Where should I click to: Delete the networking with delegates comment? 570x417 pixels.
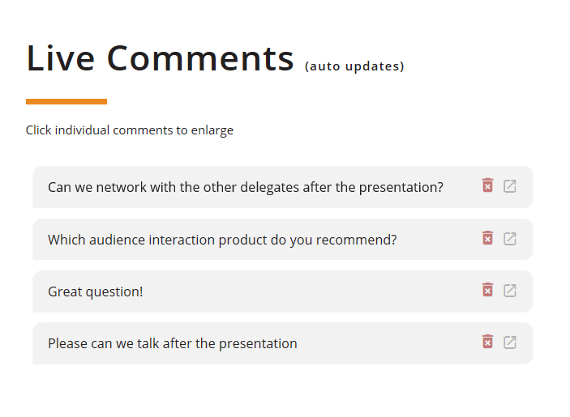[x=487, y=185]
